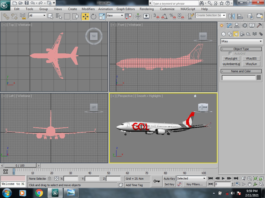Click the Play Animation button
The width and height of the screenshot is (265, 198).
[223, 178]
